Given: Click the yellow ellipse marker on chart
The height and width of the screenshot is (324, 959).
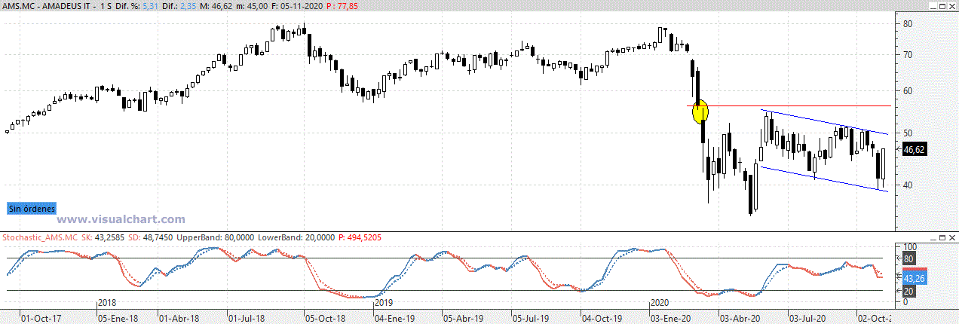Looking at the screenshot, I should pos(700,112).
